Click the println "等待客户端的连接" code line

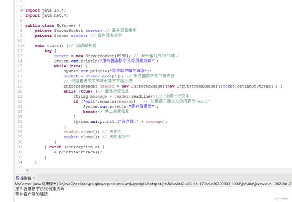click(108, 71)
